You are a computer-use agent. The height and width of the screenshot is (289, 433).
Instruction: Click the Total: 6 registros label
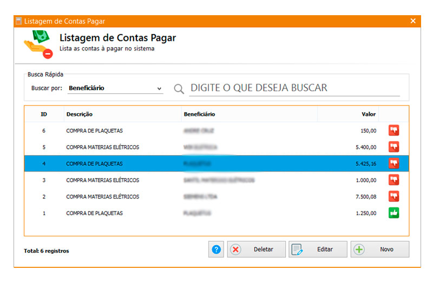pyautogui.click(x=47, y=251)
